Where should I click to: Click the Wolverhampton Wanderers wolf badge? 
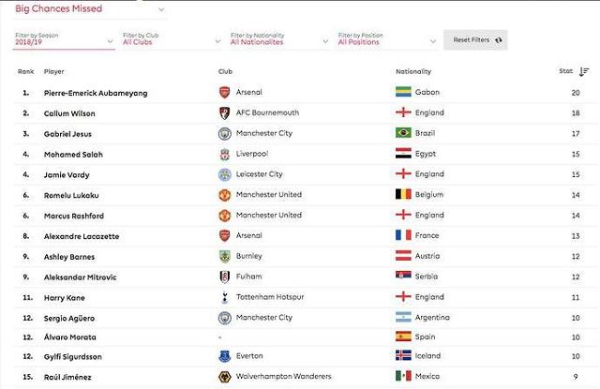(x=225, y=377)
